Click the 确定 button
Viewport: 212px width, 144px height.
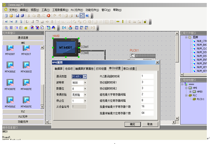(132, 124)
